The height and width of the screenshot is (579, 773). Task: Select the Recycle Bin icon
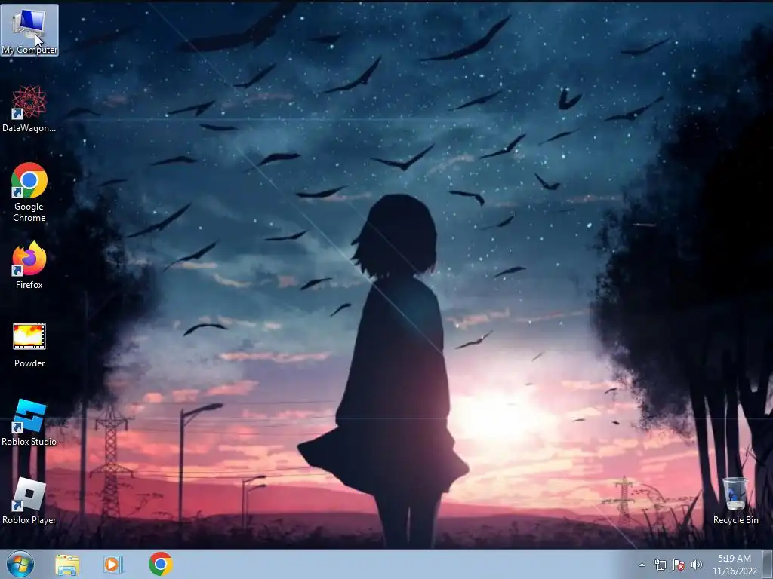(x=735, y=501)
